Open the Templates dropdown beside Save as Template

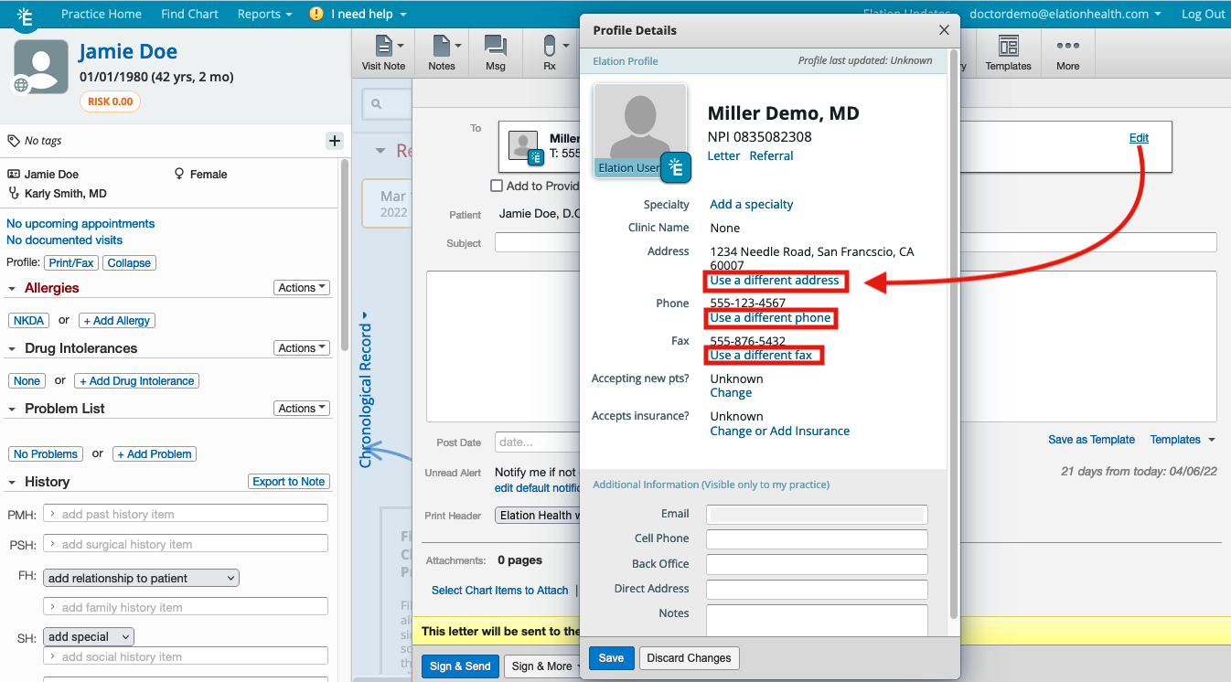[1183, 440]
